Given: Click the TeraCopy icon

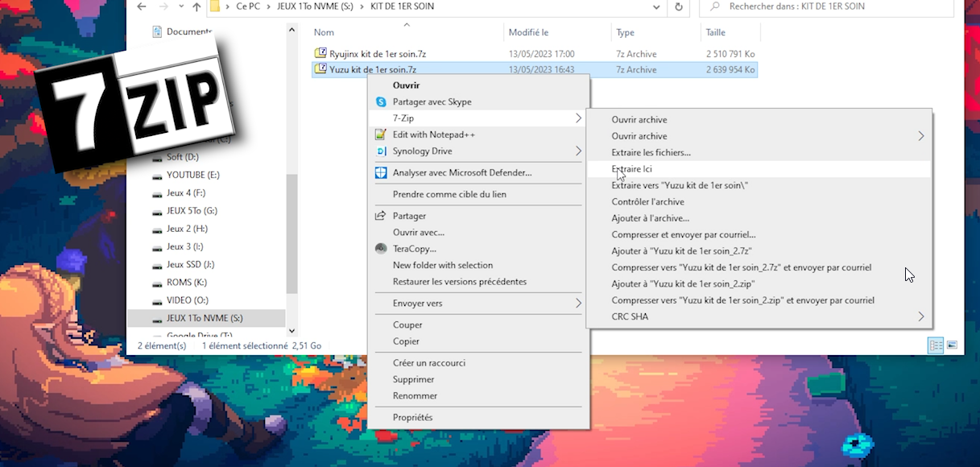Looking at the screenshot, I should point(381,249).
